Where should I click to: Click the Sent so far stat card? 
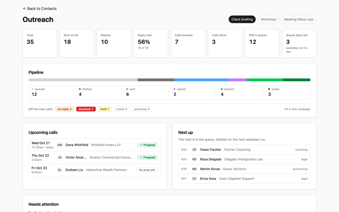click(77, 43)
